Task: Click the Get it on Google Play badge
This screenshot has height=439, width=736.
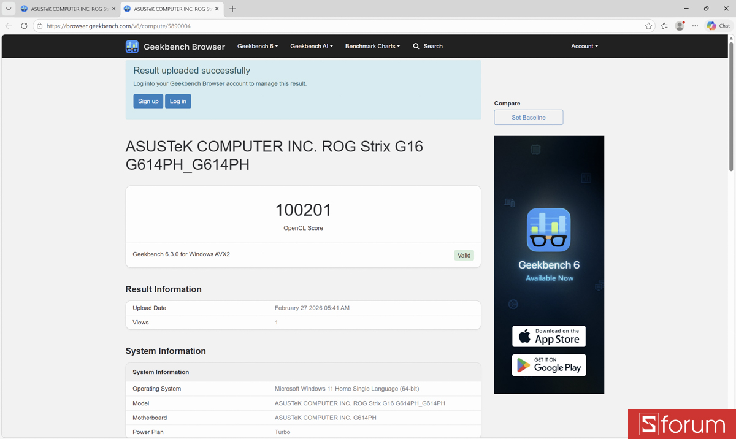Action: [548, 365]
